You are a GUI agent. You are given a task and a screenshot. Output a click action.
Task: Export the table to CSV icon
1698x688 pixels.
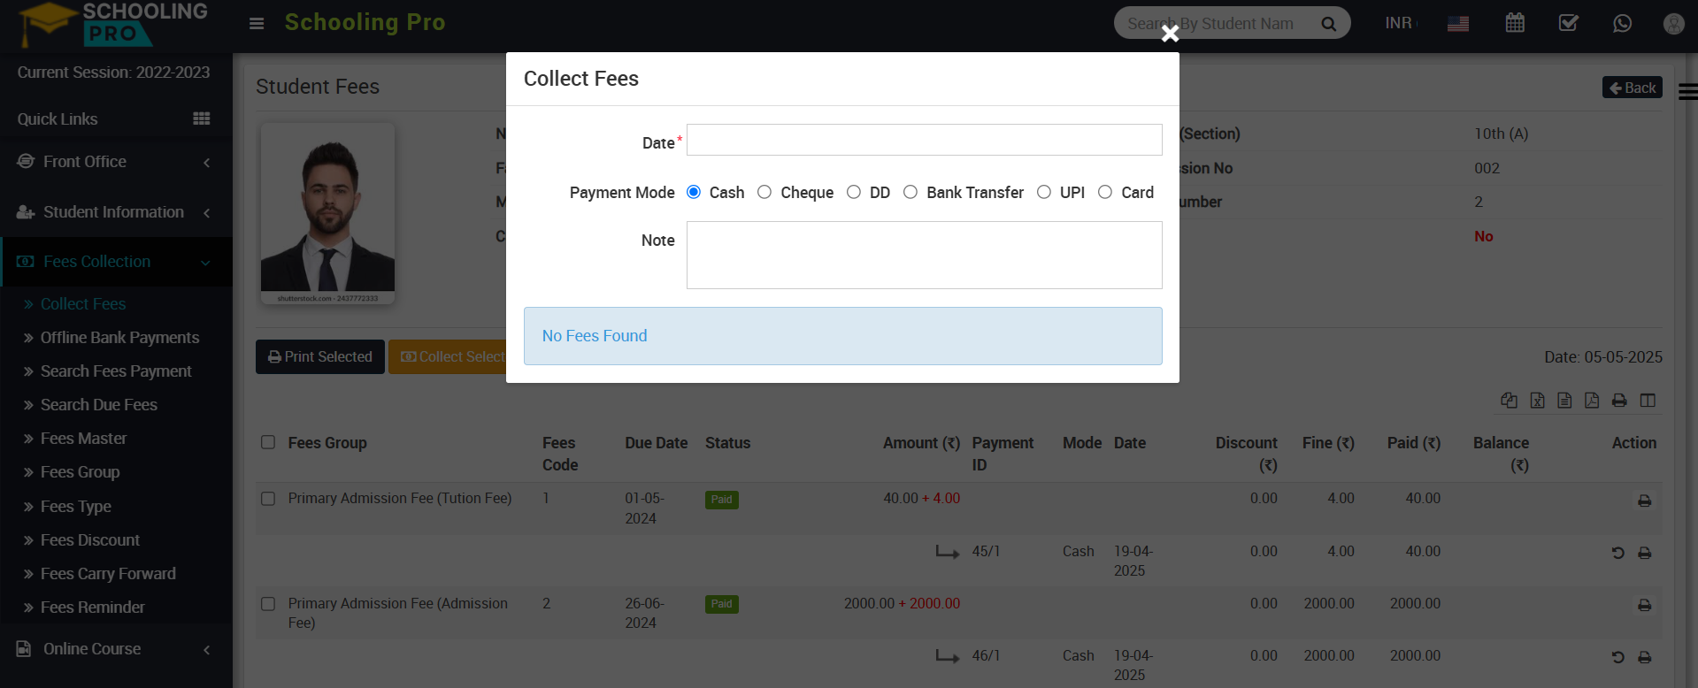(1565, 401)
